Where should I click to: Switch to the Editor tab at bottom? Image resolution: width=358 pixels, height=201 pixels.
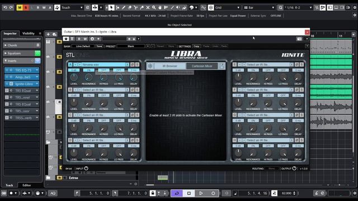click(27, 185)
